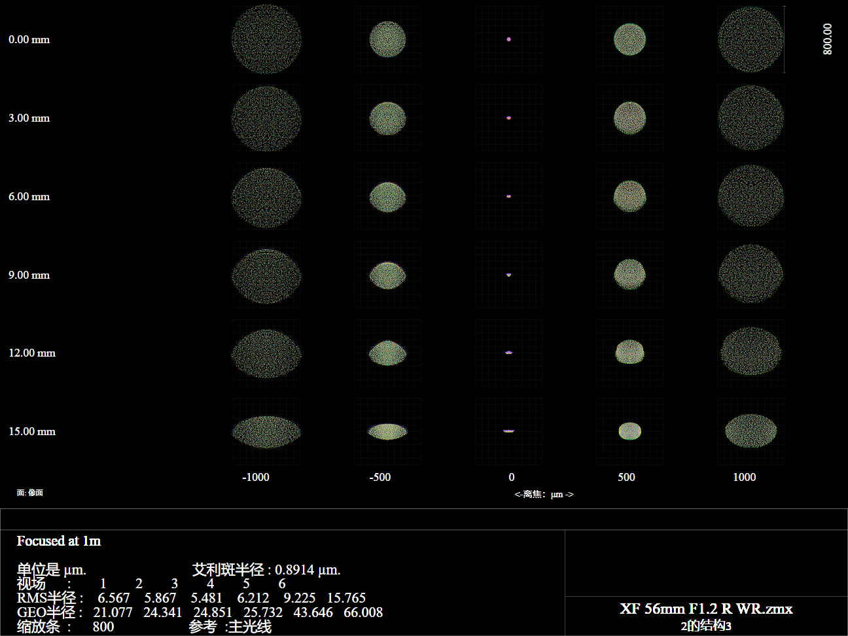Click the '缩放条' scale bar label
Image resolution: width=848 pixels, height=636 pixels.
click(39, 626)
